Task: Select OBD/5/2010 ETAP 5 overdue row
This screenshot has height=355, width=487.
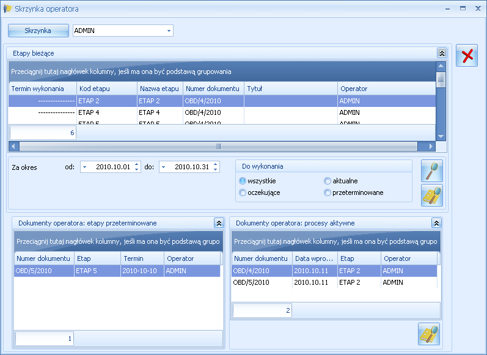Action: click(x=117, y=271)
